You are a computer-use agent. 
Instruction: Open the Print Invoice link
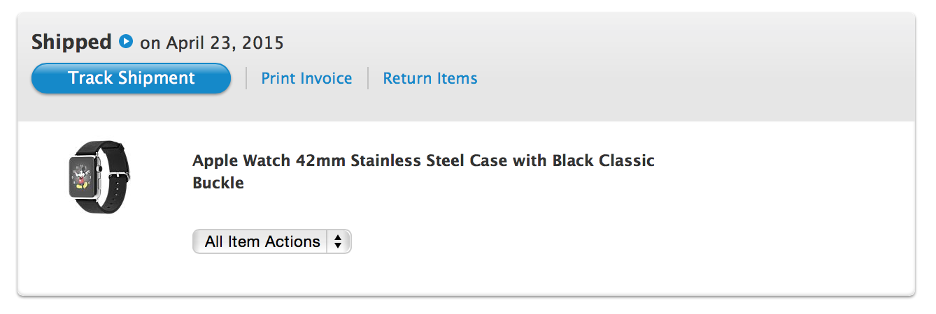tap(306, 78)
